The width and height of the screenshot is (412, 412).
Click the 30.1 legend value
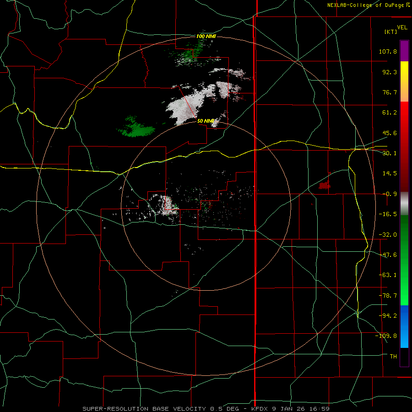coord(390,153)
